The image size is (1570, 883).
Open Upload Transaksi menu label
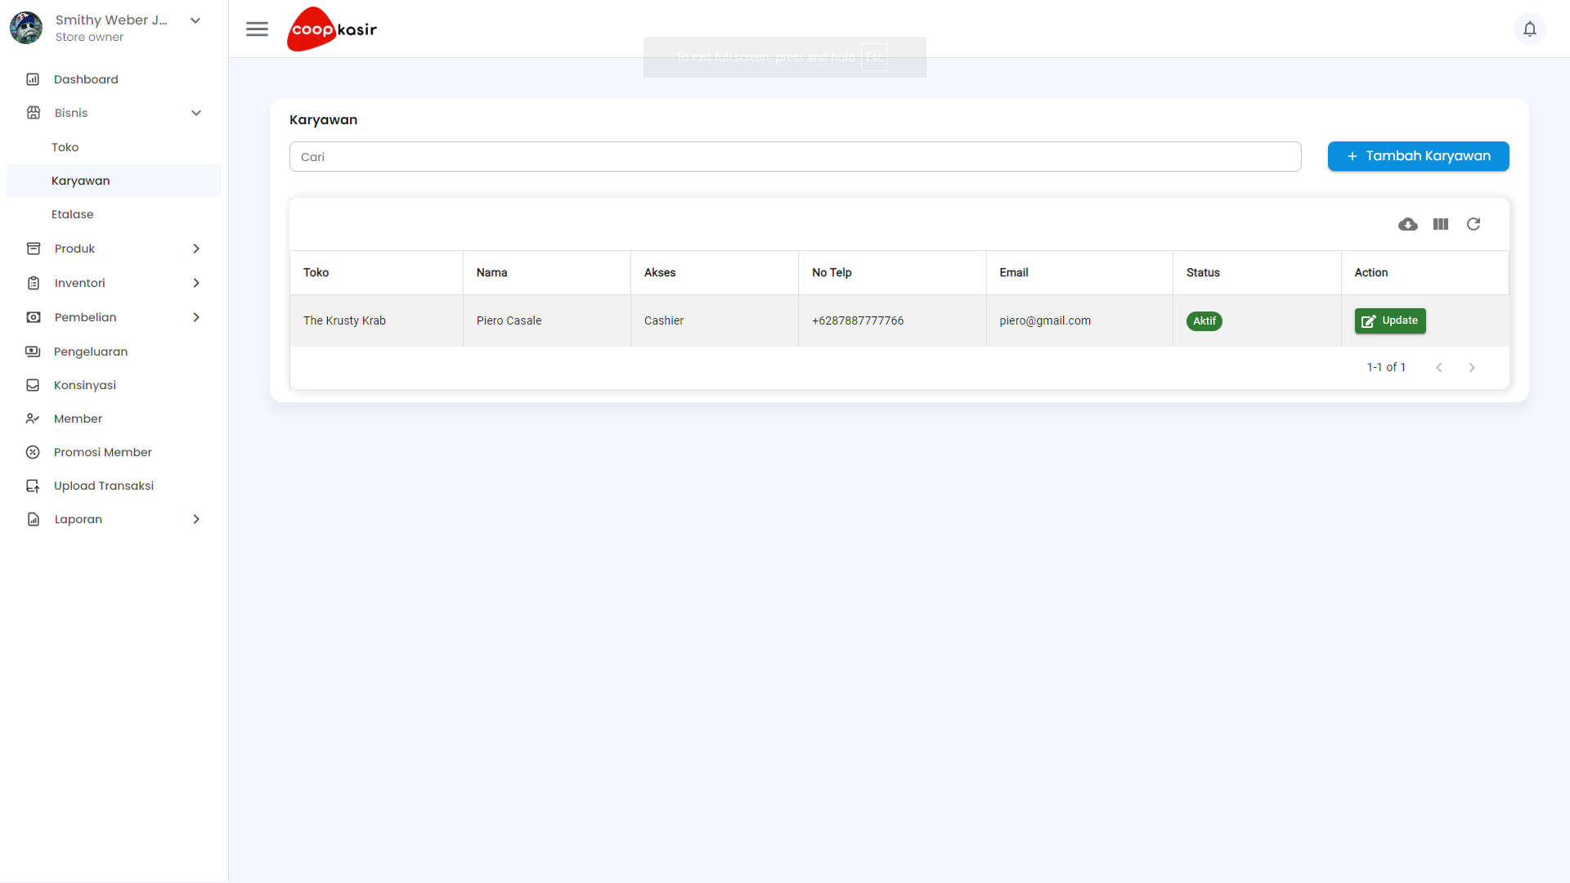pos(104,486)
